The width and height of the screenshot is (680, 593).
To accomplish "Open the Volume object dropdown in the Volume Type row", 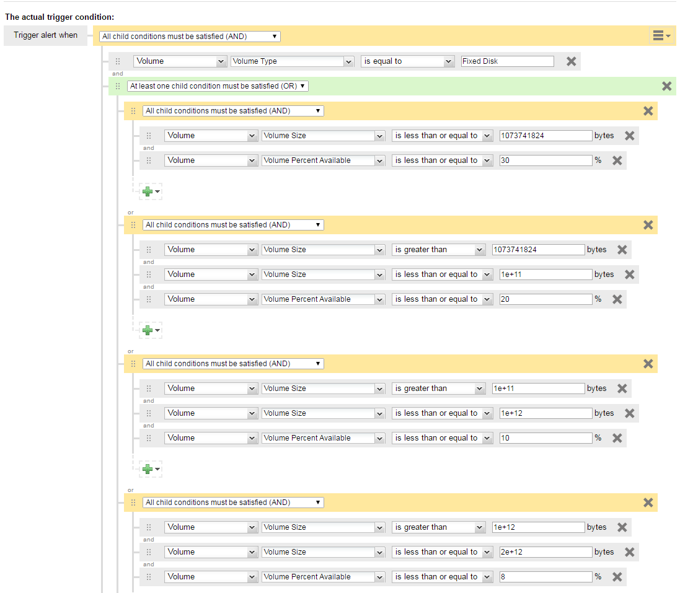I will 180,61.
